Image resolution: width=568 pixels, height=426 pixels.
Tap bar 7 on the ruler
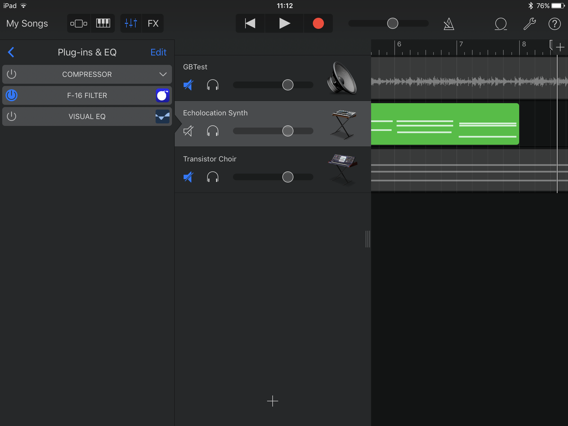pos(461,44)
